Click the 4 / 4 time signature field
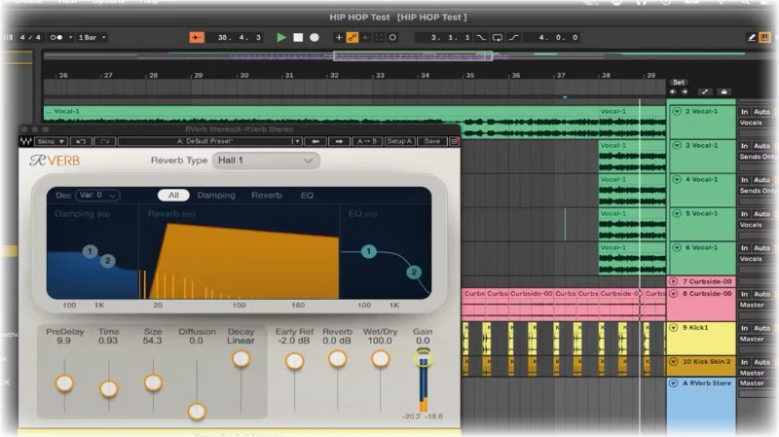779x437 pixels. 30,37
